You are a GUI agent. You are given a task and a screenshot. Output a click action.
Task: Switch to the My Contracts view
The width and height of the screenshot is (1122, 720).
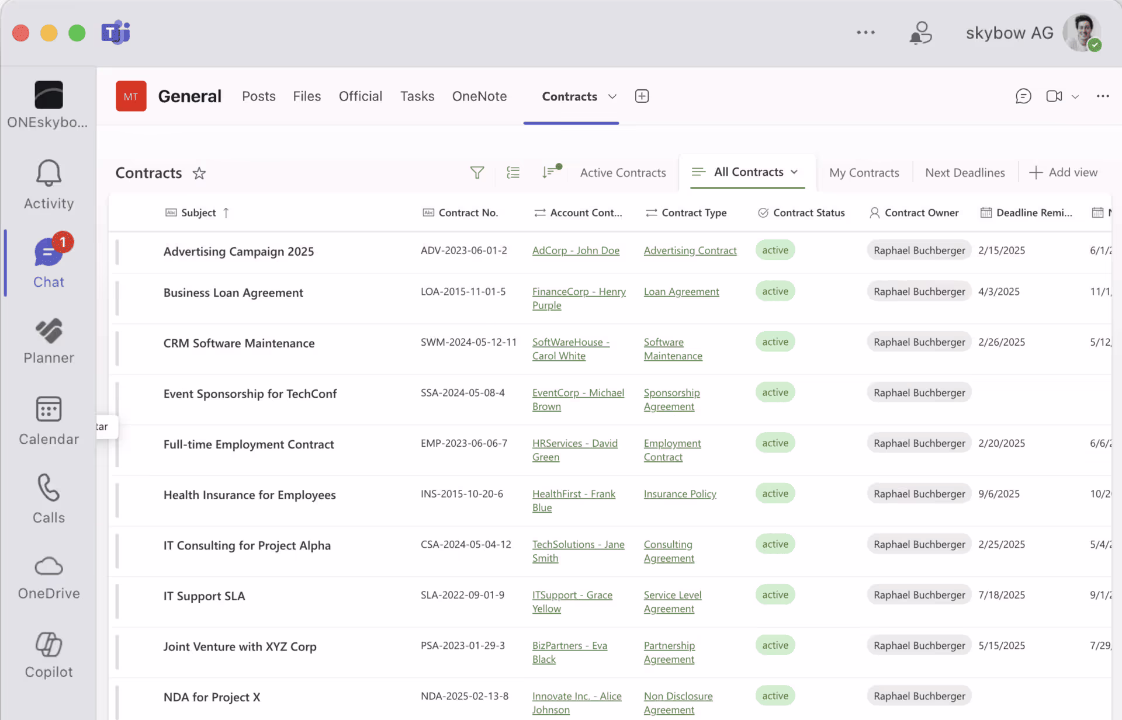pos(864,173)
